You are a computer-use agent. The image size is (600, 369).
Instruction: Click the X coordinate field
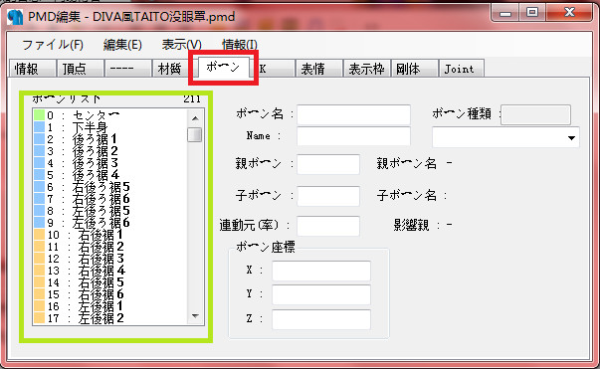pos(321,271)
